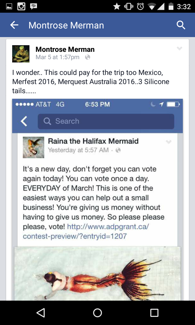Viewport: 195px width, 325px height.
Task: Tap the Mar 5 post timestamp
Action: point(58,57)
